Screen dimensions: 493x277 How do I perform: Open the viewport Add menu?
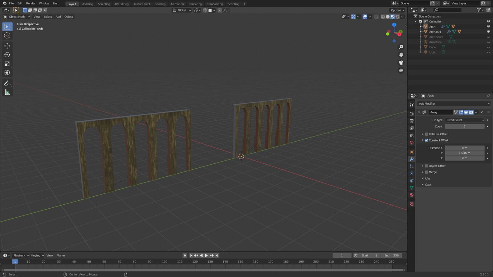(x=58, y=17)
